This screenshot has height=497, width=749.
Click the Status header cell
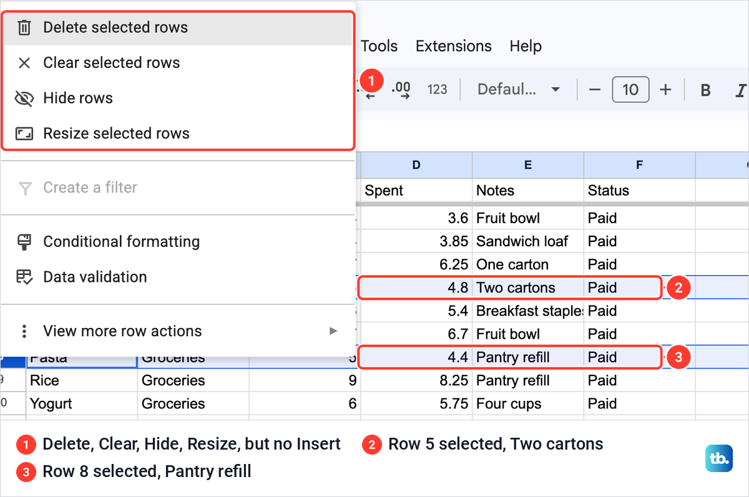[640, 191]
